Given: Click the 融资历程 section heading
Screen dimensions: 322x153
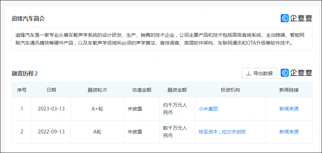Looking at the screenshot, I should 23,74.
